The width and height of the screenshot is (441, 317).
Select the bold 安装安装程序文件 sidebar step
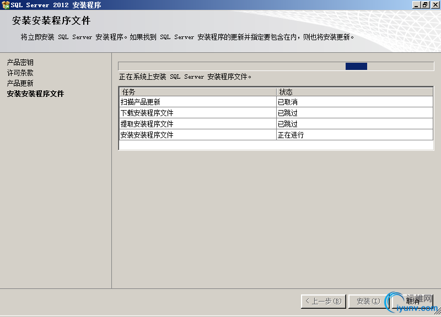35,94
